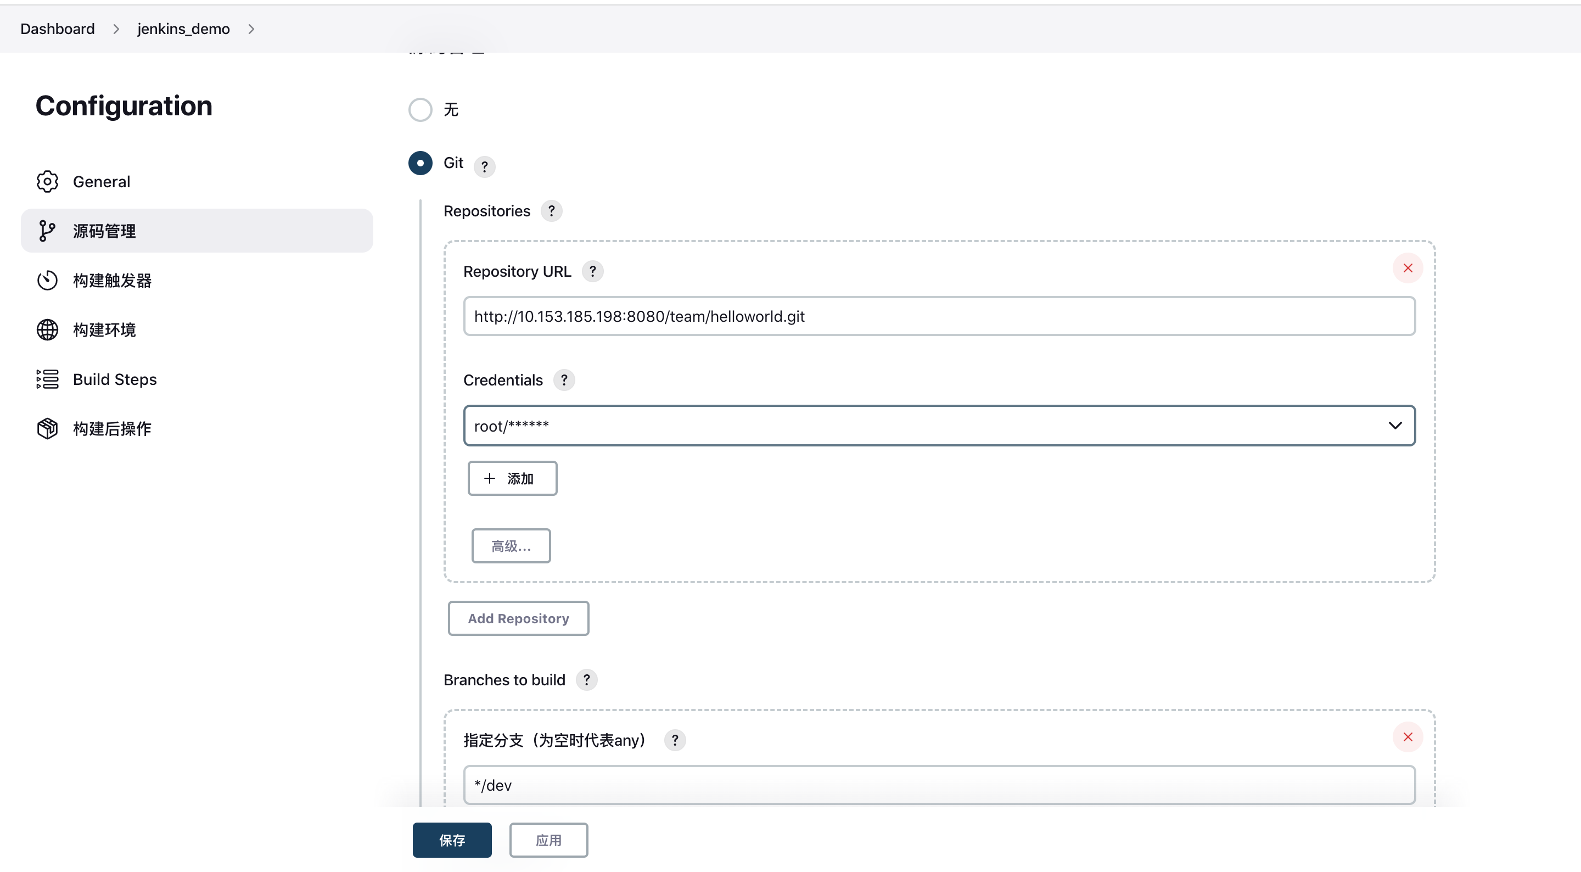This screenshot has width=1581, height=872.
Task: Expand breadcrumb chevron after Dashboard
Action: point(116,29)
